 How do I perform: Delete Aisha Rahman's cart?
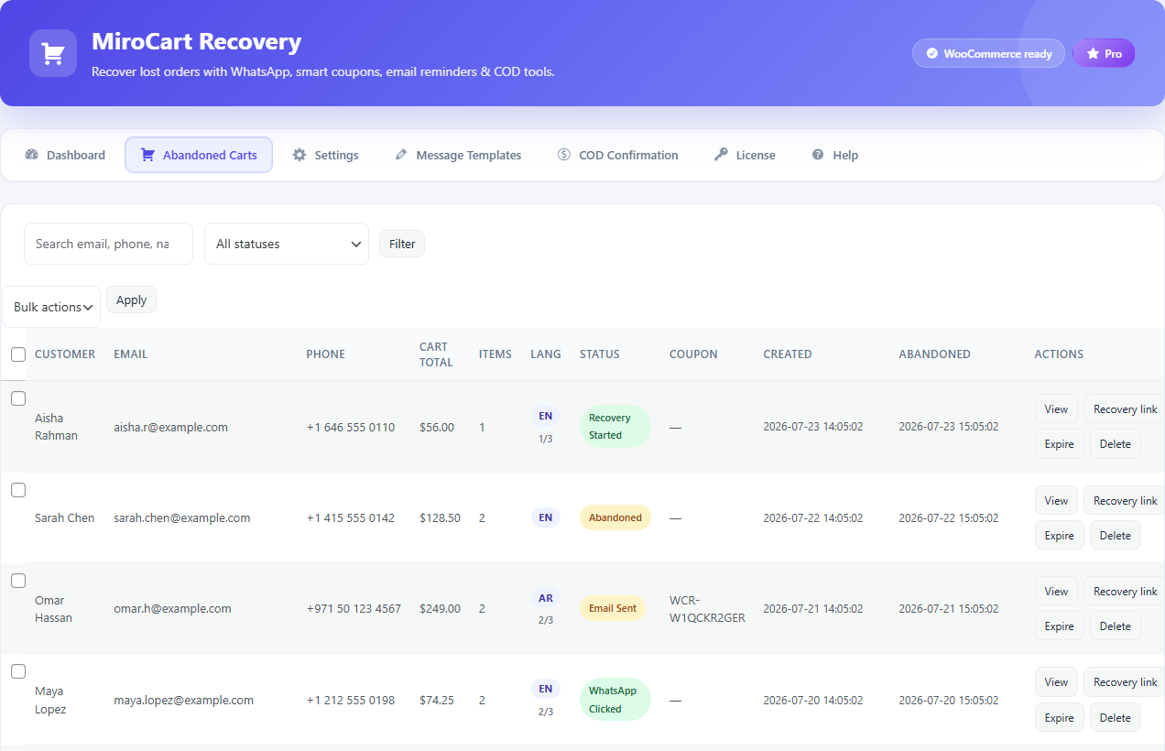pos(1116,444)
